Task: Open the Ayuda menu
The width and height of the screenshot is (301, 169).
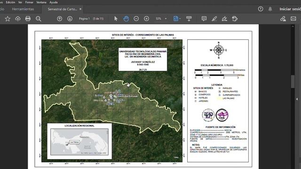Action: (54, 2)
